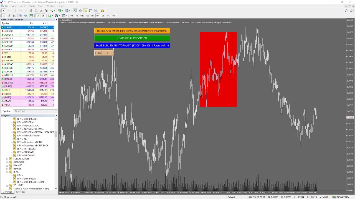Expand the VOLUMES folder
Viewport: 355px width, 199px height.
point(7,185)
